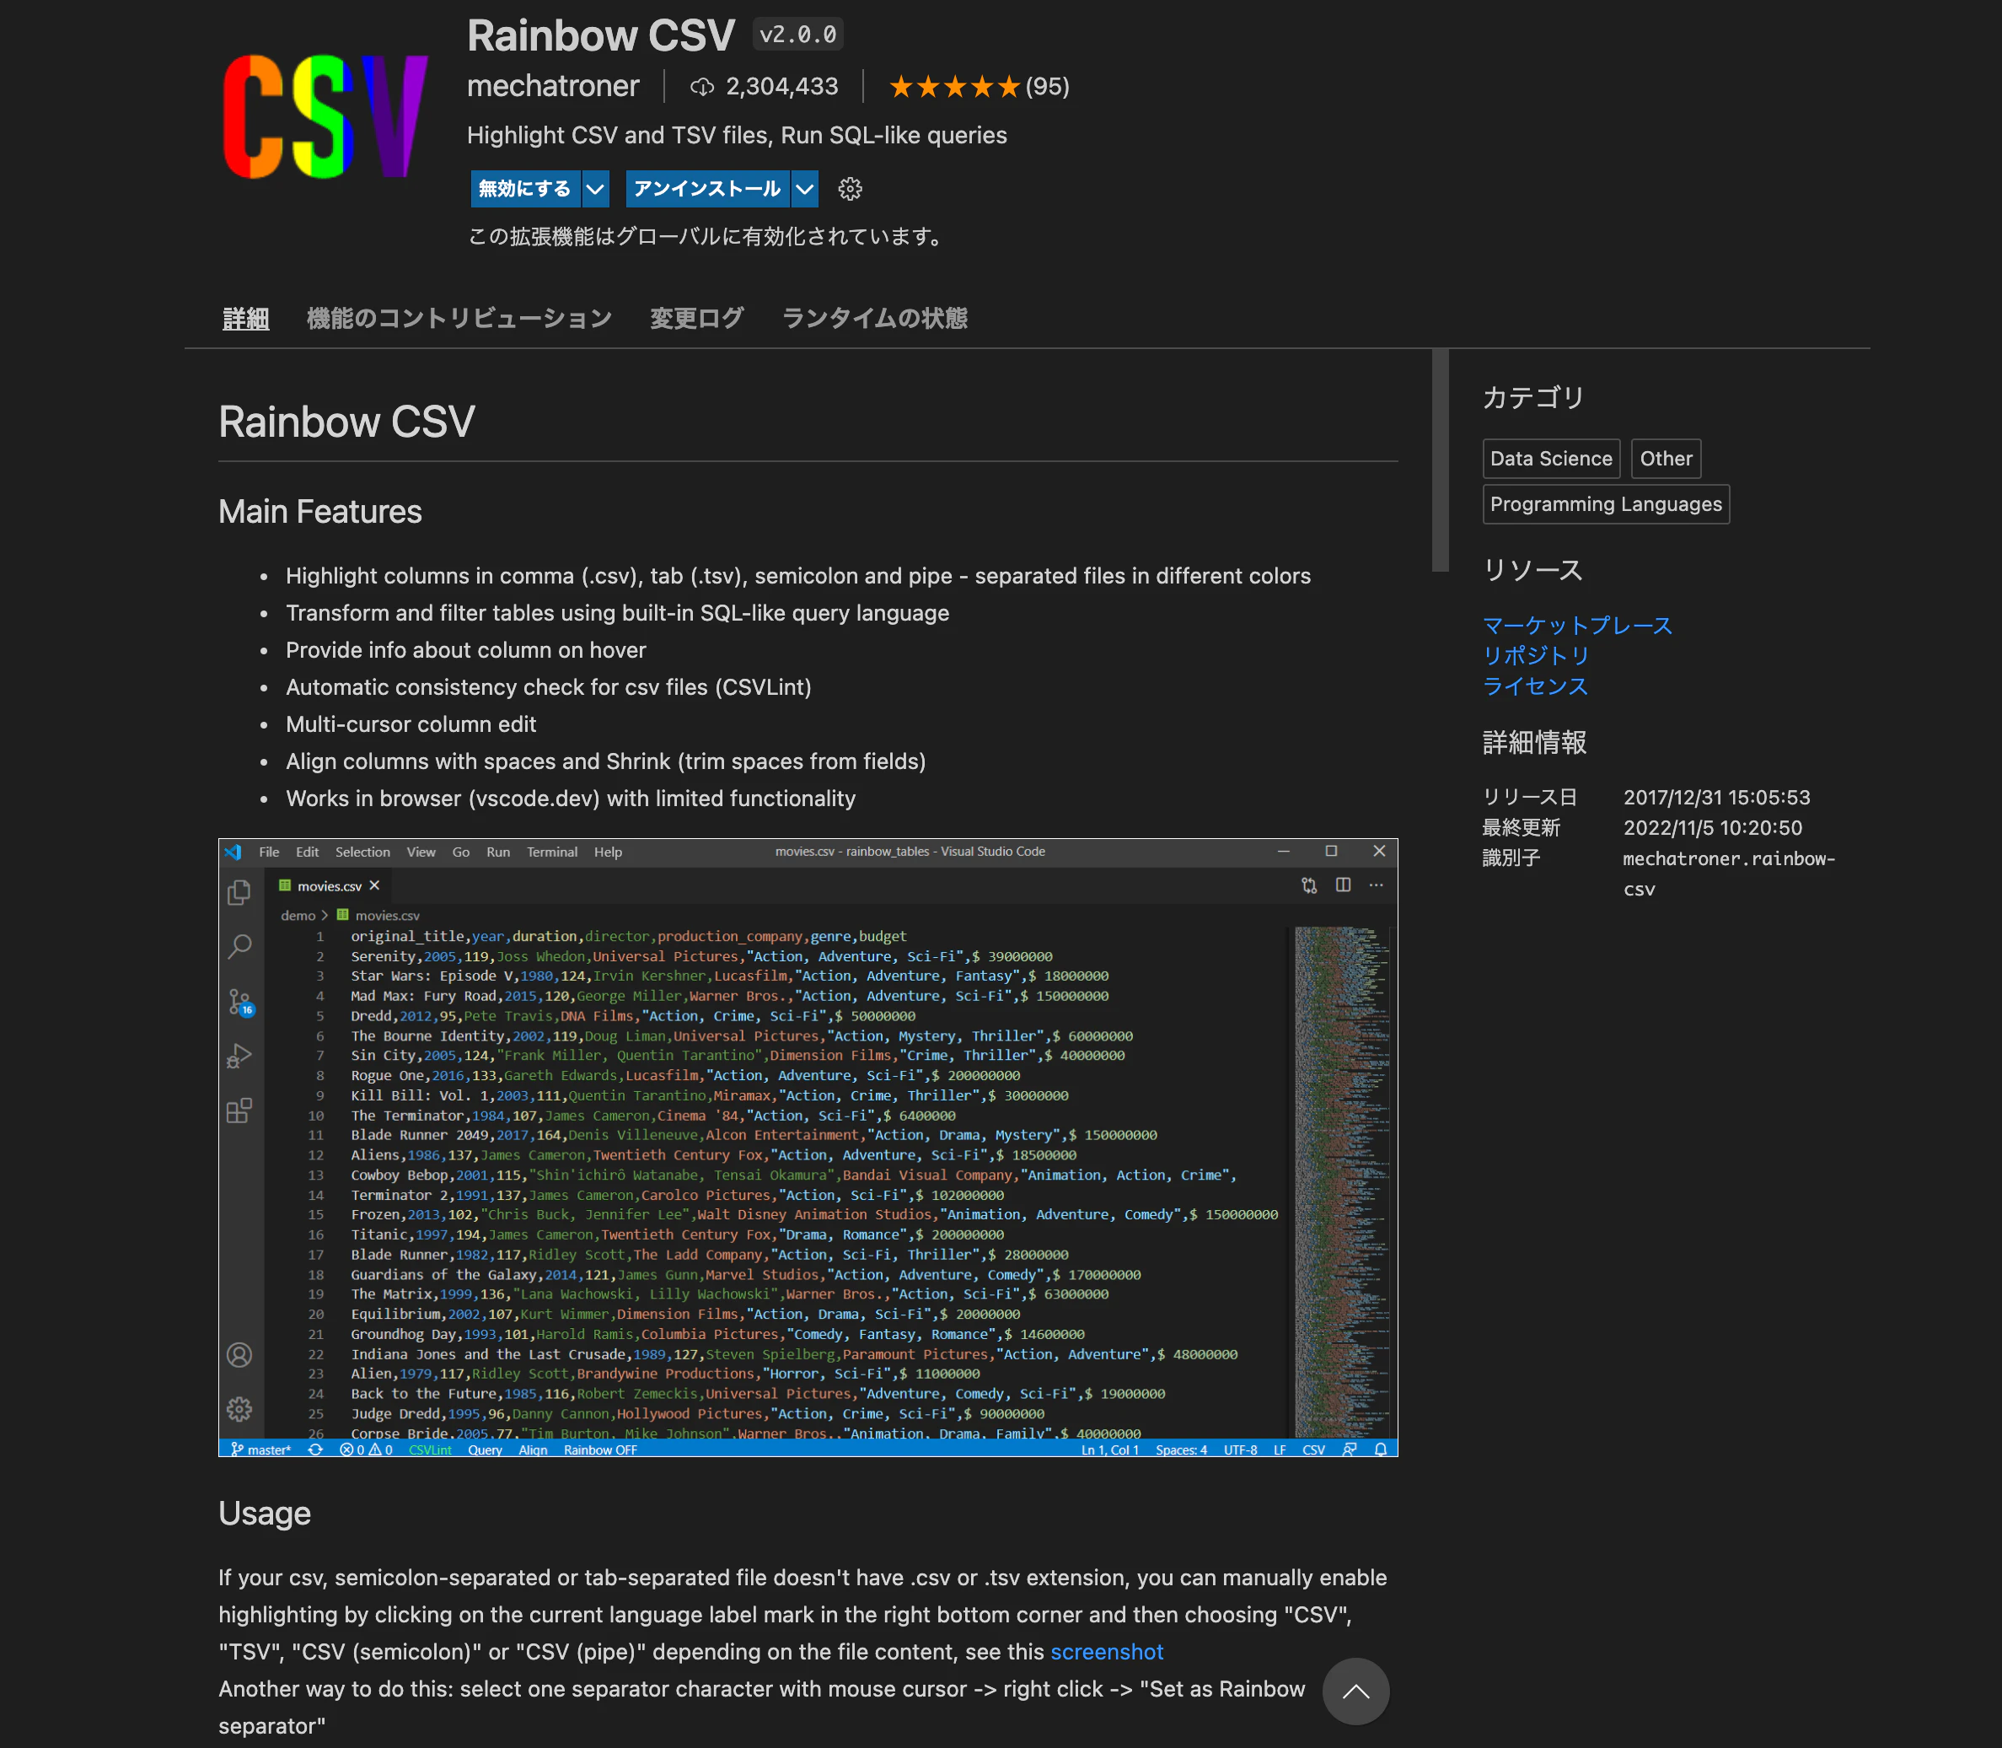Switch to the 詳細 tab
This screenshot has width=2002, height=1748.
[x=246, y=318]
